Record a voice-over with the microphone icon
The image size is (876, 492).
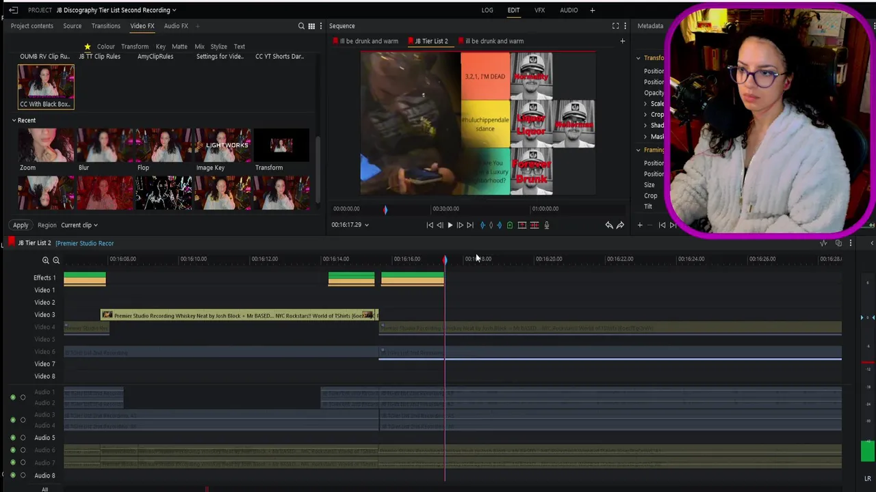click(547, 225)
